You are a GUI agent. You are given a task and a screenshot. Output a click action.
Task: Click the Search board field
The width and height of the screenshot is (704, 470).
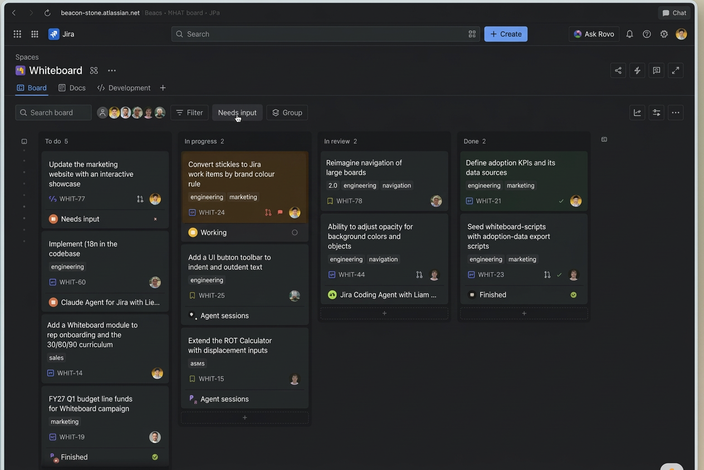coord(53,112)
